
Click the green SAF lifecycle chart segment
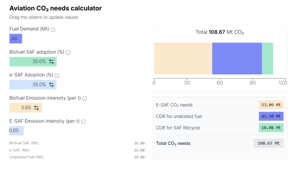[x=268, y=58]
